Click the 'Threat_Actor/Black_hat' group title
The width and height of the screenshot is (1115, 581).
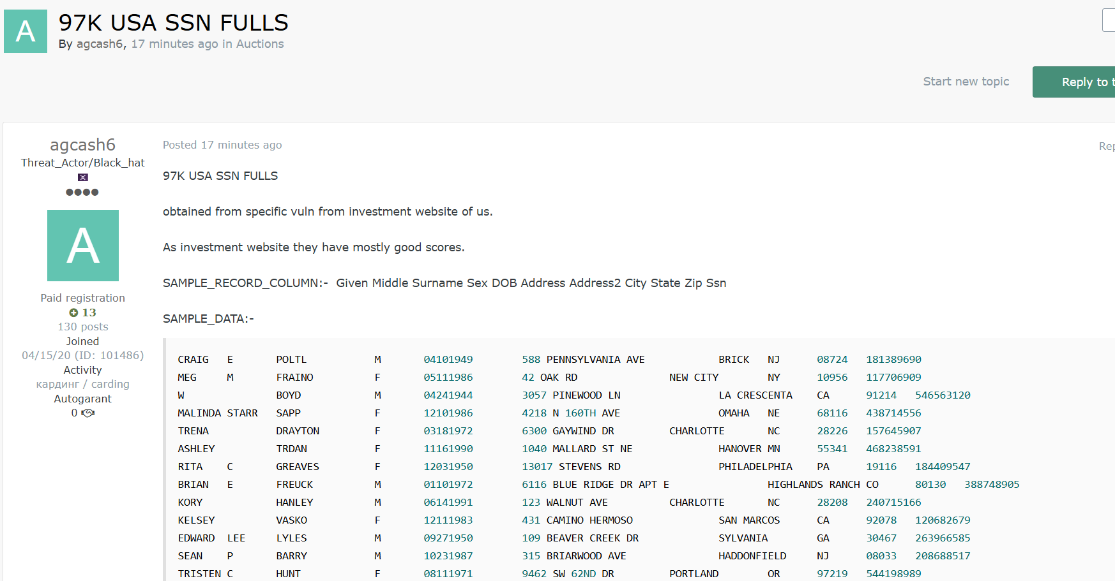83,163
